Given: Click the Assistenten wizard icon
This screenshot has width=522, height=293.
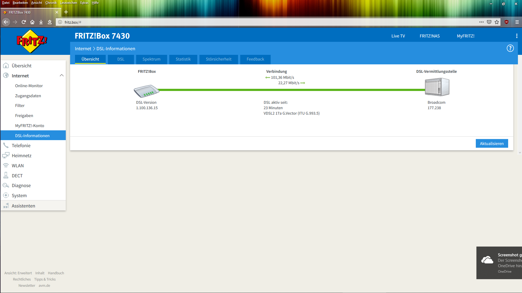Looking at the screenshot, I should pos(6,206).
